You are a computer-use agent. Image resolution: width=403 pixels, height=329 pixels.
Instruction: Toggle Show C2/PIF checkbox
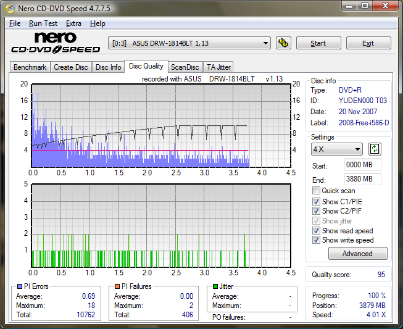(x=317, y=211)
